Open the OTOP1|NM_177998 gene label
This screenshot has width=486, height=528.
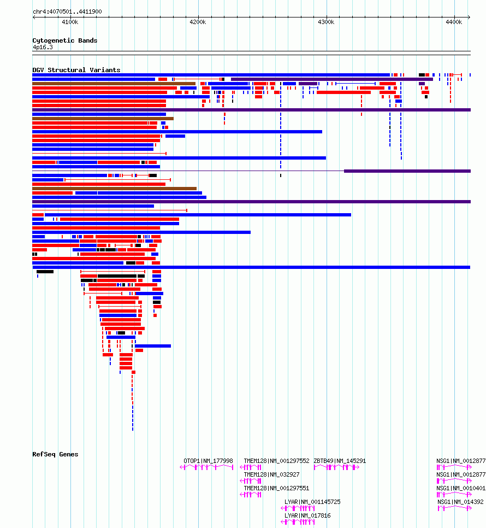click(208, 461)
